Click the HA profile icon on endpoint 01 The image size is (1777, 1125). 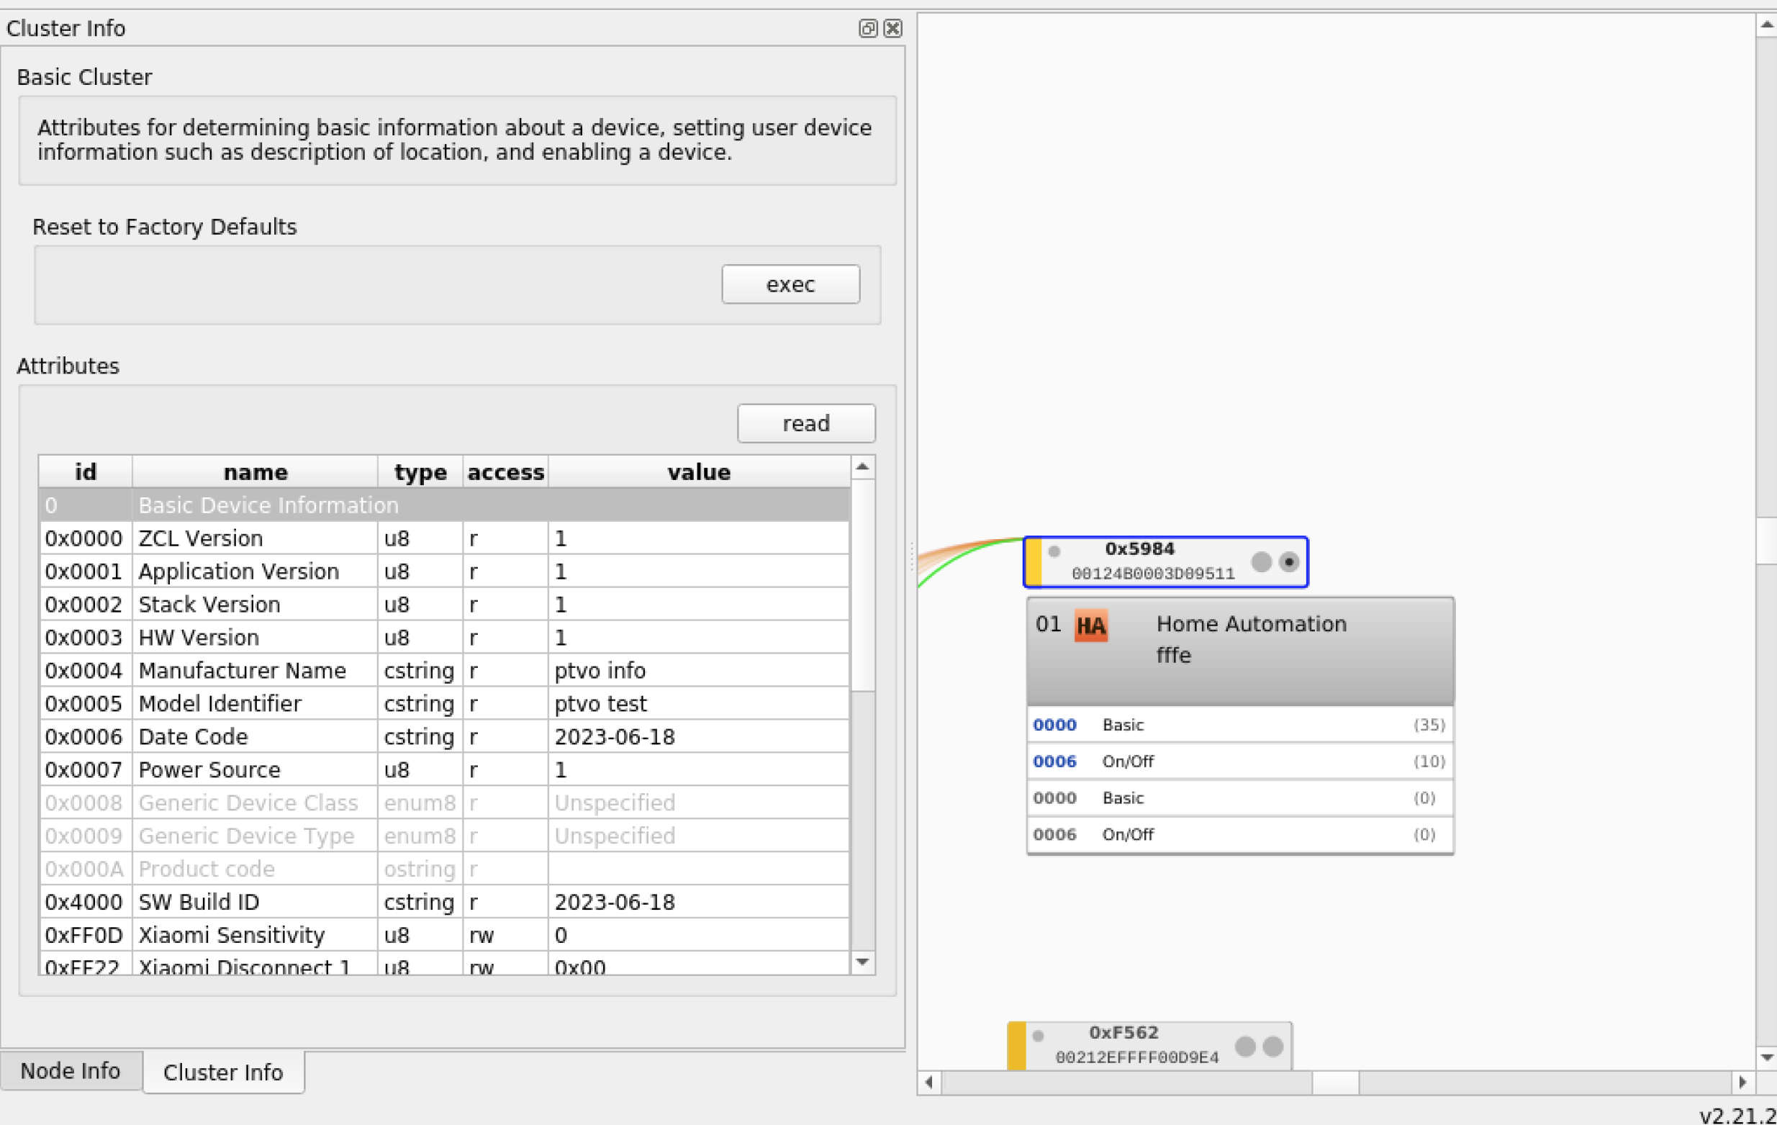point(1090,625)
